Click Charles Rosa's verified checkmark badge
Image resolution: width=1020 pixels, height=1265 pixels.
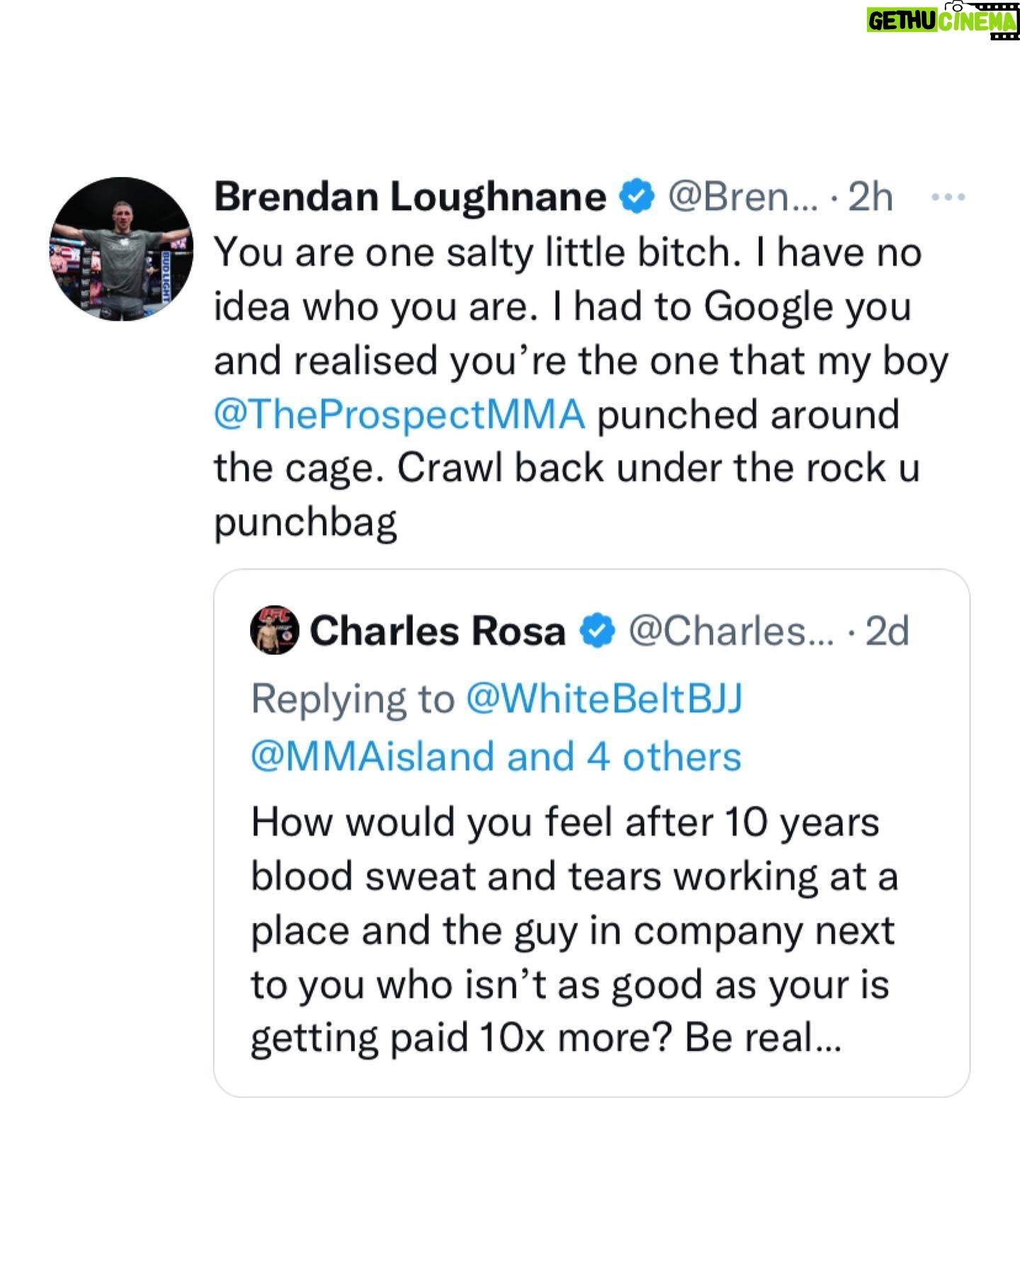[598, 631]
